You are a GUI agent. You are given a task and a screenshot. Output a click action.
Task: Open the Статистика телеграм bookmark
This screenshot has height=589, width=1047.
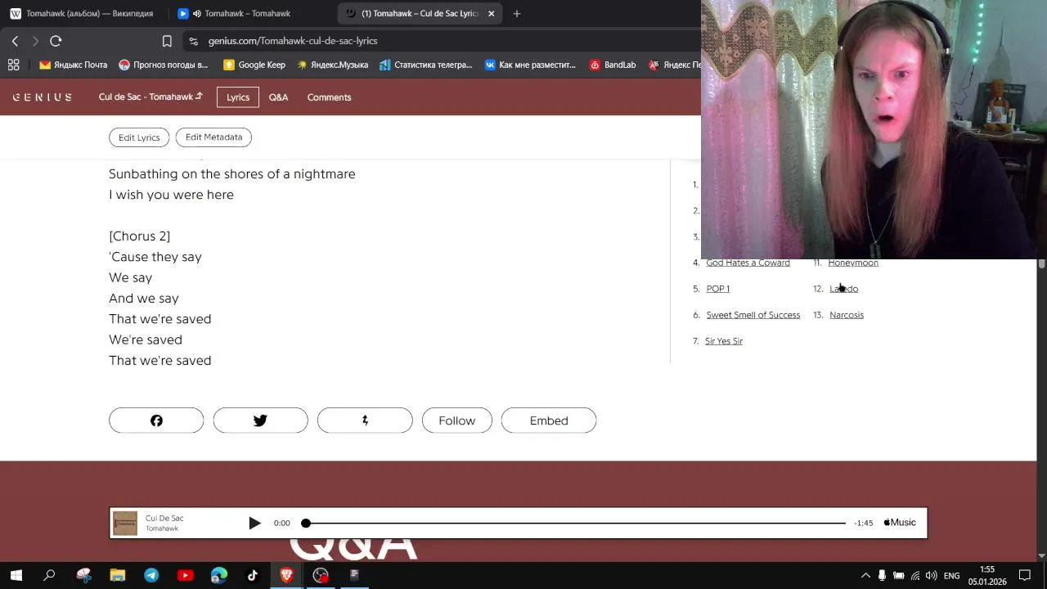pos(426,65)
